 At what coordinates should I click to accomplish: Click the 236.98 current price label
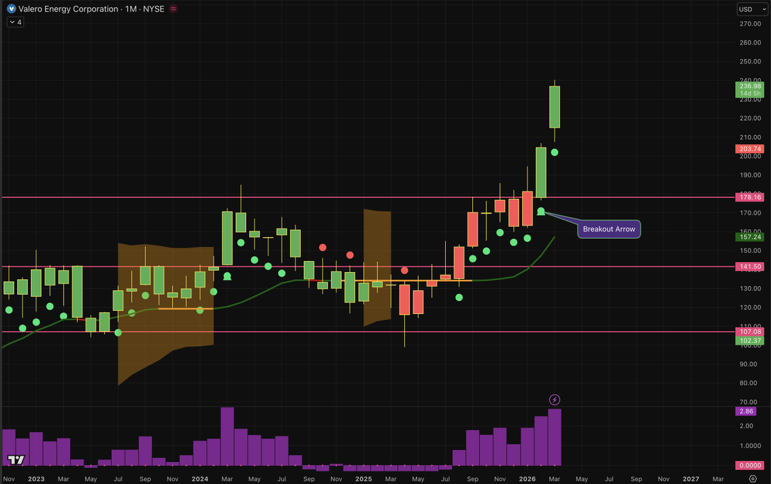point(749,86)
